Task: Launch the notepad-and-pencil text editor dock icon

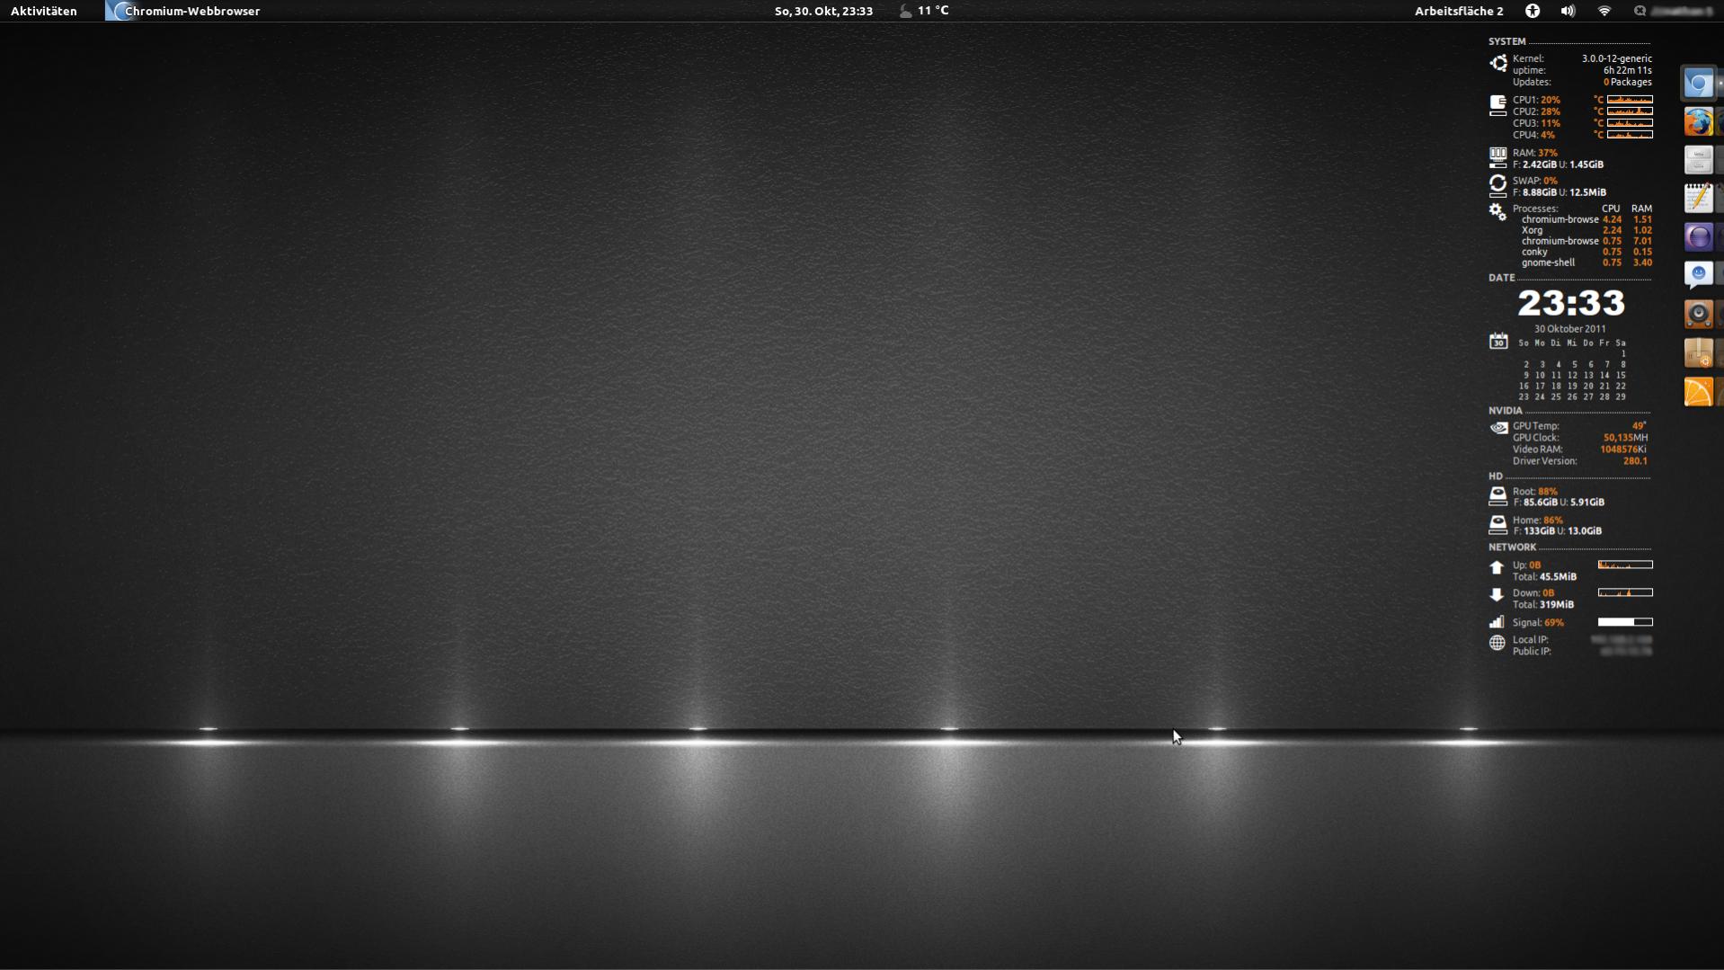Action: [x=1698, y=198]
